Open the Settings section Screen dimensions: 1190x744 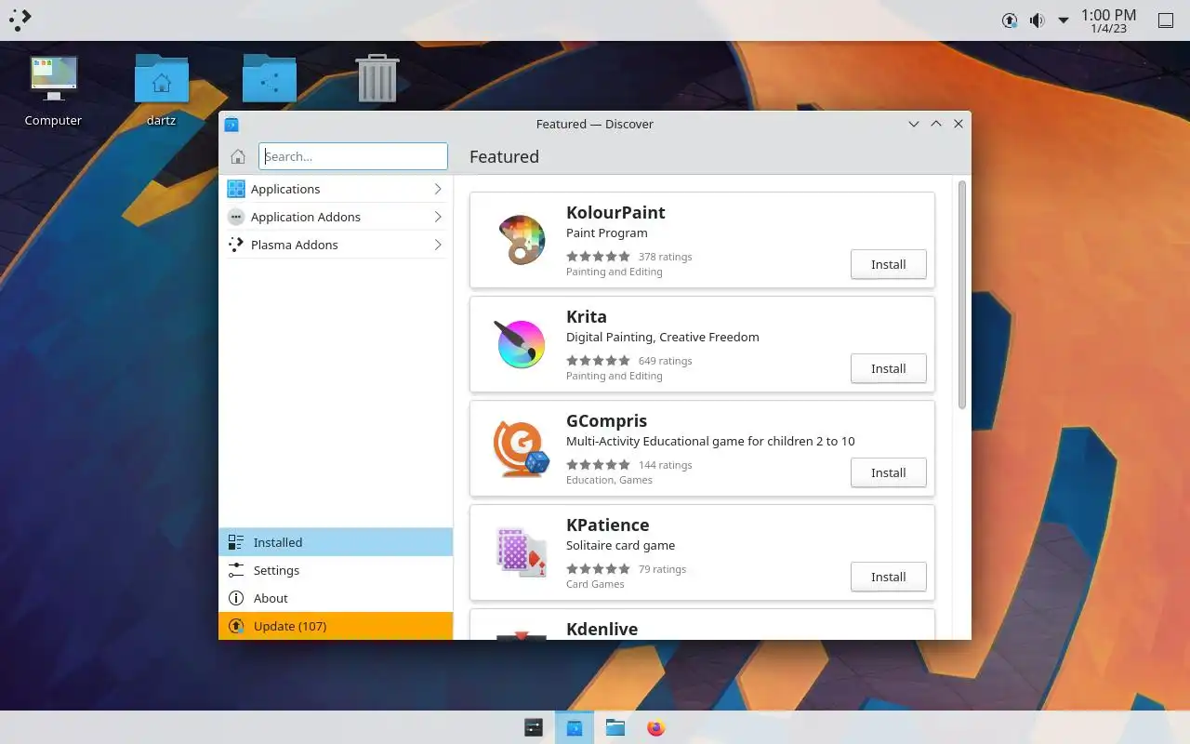pos(336,570)
